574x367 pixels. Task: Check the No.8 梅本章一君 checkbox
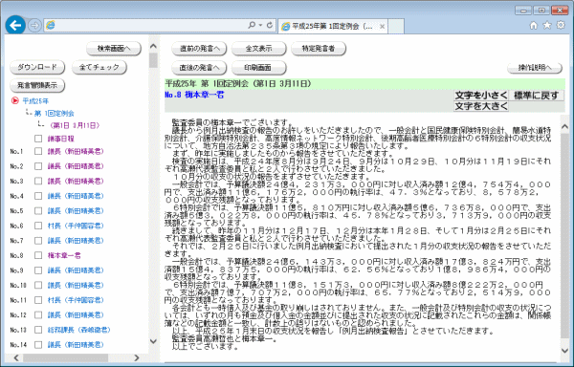(38, 255)
